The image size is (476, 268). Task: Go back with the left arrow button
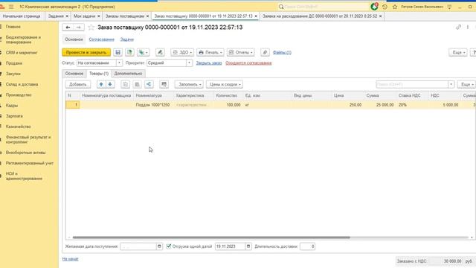pos(68,28)
